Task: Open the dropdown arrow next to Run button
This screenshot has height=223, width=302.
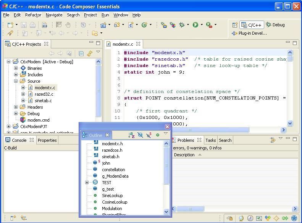Action: (x=202, y=25)
